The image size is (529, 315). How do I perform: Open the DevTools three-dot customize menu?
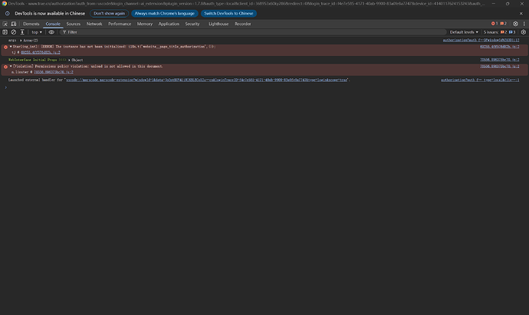pyautogui.click(x=524, y=24)
